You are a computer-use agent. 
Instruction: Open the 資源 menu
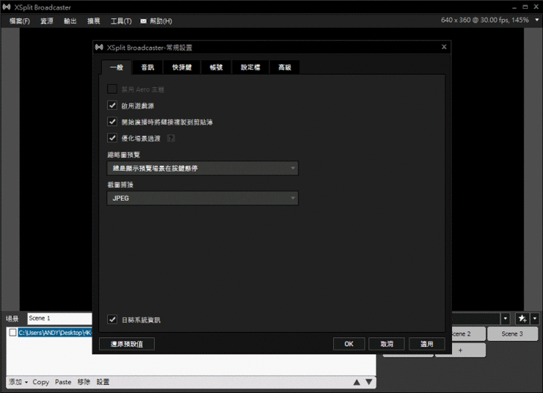tap(47, 21)
